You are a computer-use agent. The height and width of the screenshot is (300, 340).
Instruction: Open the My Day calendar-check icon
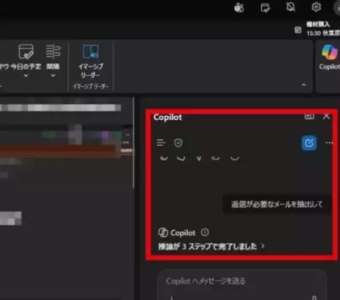tap(265, 8)
